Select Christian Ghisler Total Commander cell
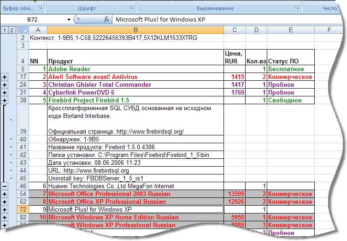 (x=135, y=84)
